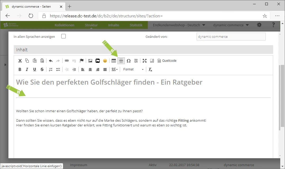Click Paste from Word icon
Image resolution: width=285 pixels, height=169 pixels.
[x=42, y=61]
